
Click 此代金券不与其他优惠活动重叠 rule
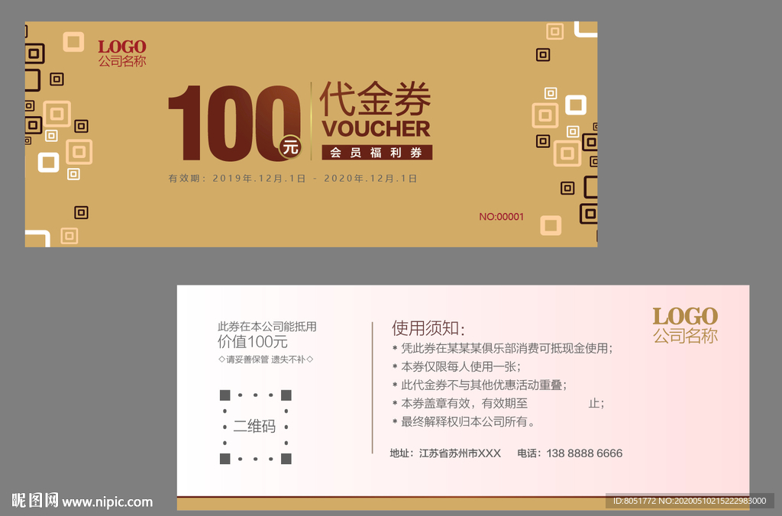(480, 385)
